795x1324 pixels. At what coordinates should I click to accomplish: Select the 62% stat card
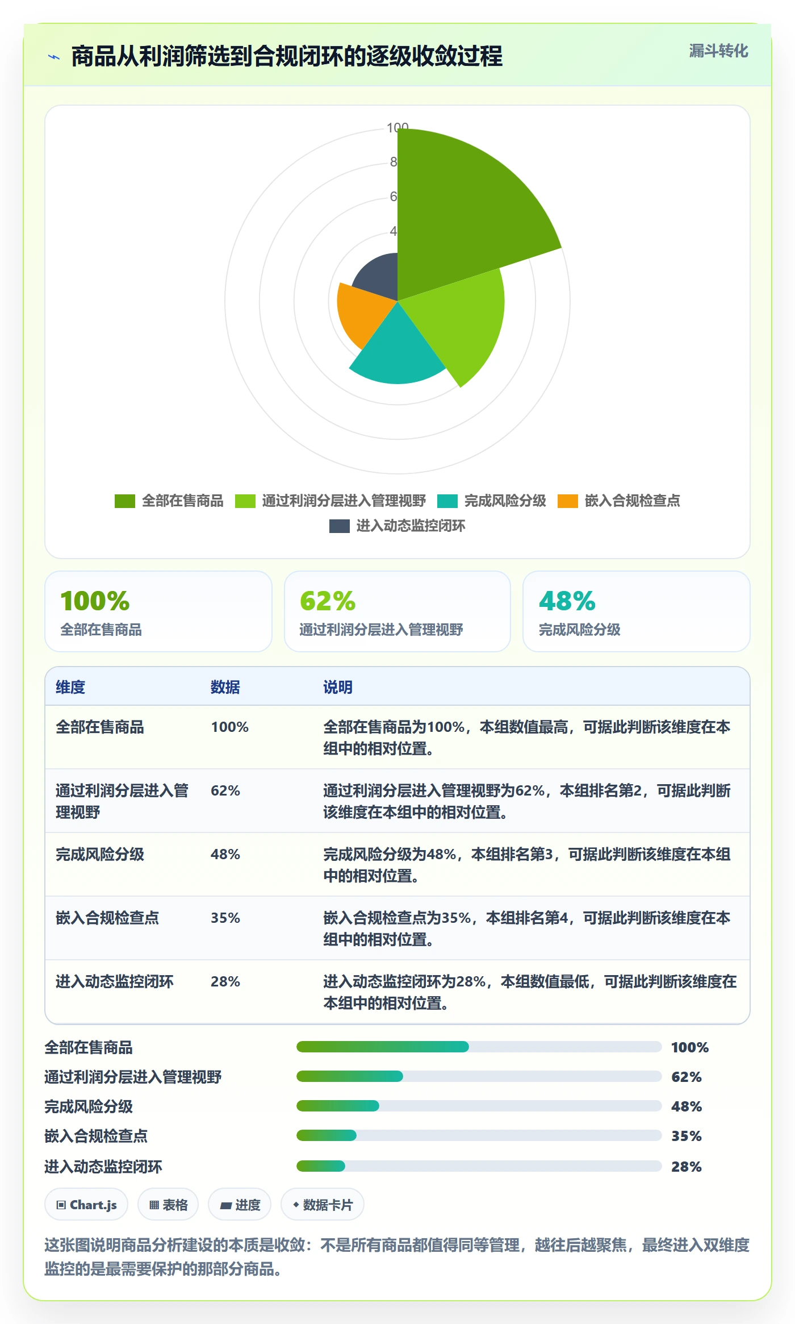pyautogui.click(x=397, y=611)
